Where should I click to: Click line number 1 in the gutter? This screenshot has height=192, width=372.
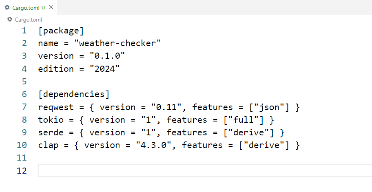pyautogui.click(x=24, y=31)
